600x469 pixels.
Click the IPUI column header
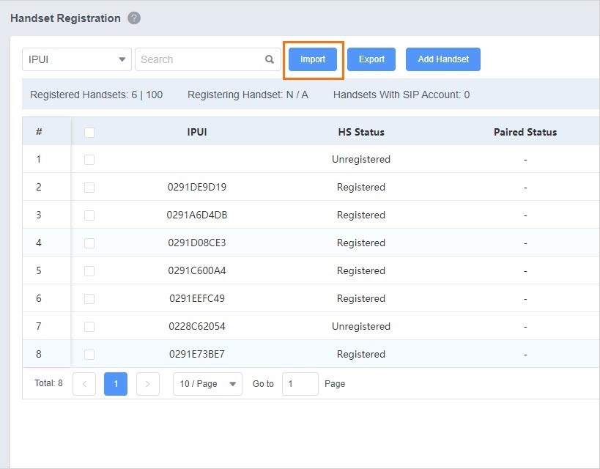coord(197,132)
